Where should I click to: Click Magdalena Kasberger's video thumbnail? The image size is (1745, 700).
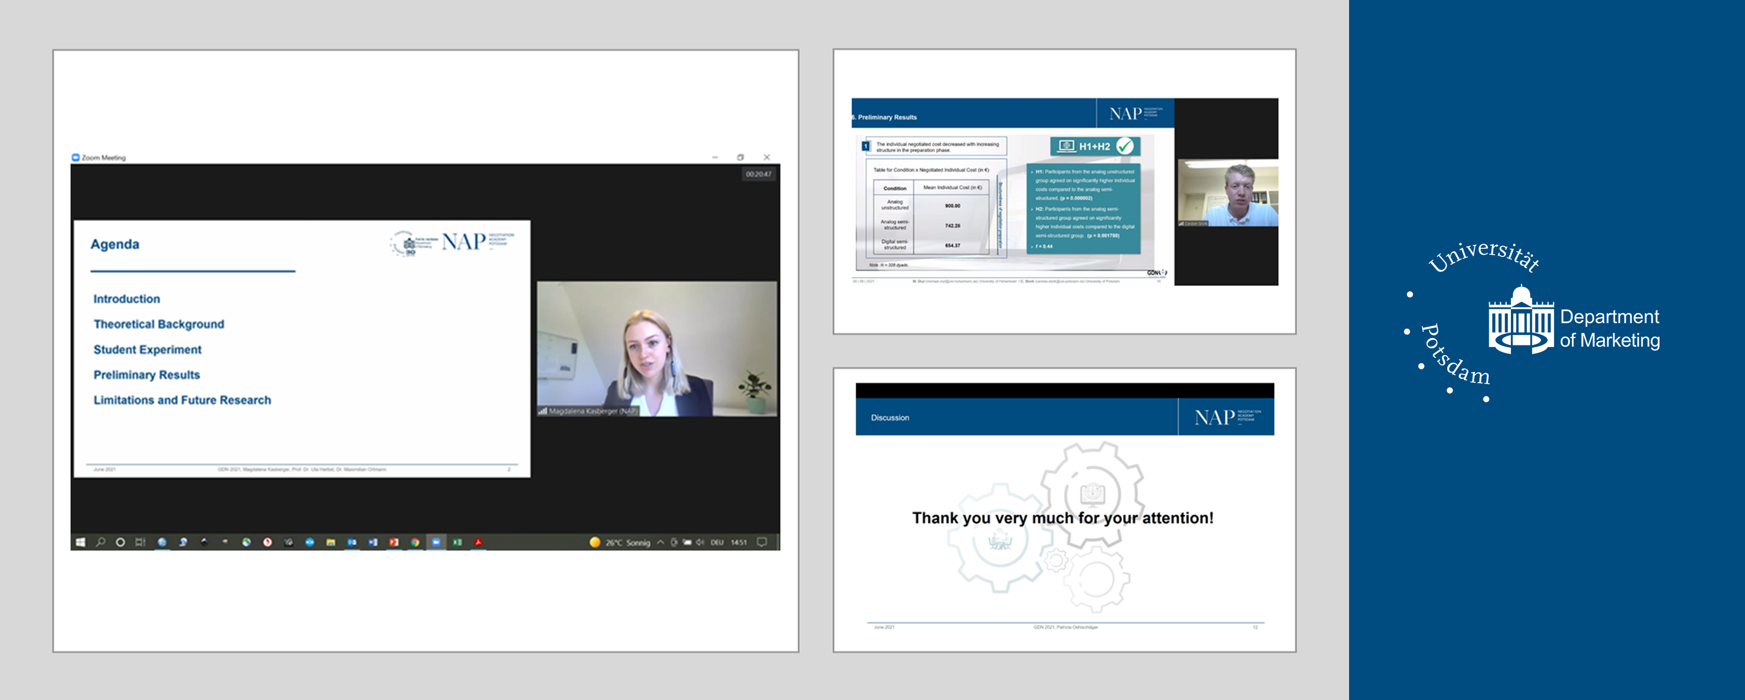coord(656,348)
